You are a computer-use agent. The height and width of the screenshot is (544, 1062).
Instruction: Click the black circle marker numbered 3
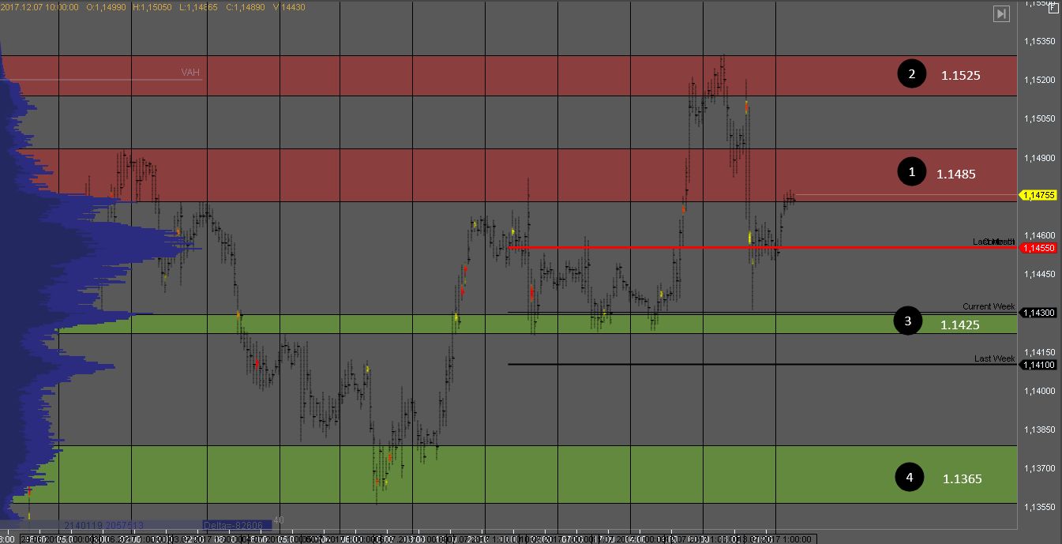(908, 321)
